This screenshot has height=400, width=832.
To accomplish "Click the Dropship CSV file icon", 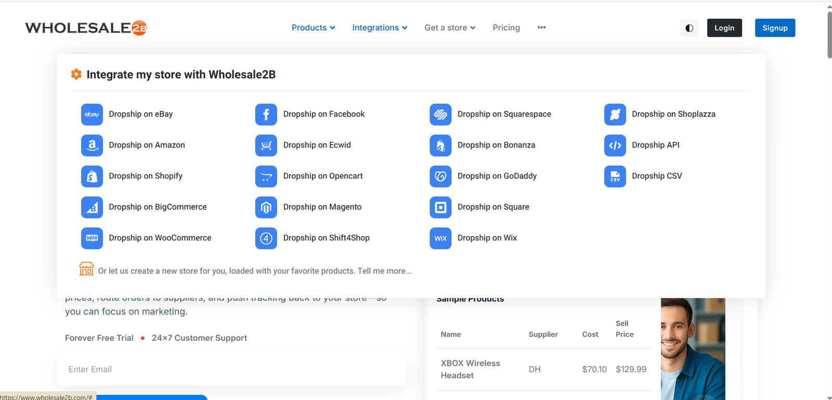I will pyautogui.click(x=615, y=176).
